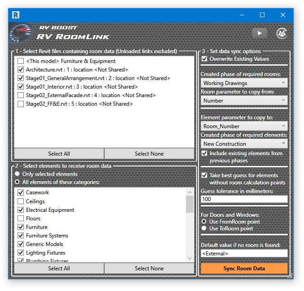Click the default value field showing <External>
Viewport: 304px width, 291px height.
244,253
